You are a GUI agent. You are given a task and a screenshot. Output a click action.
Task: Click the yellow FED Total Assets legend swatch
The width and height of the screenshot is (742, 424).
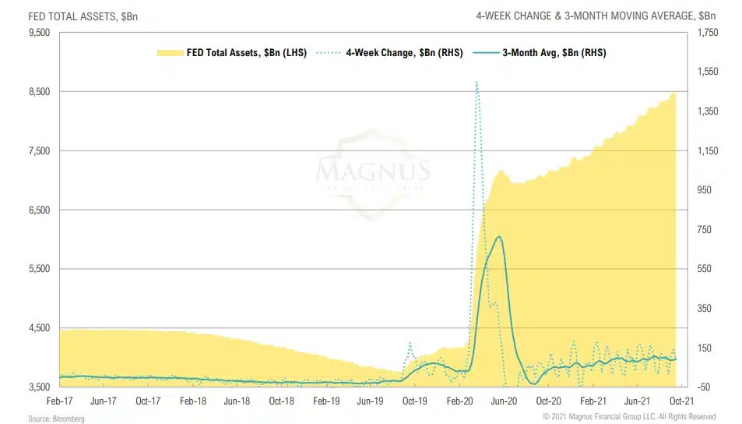pos(170,53)
